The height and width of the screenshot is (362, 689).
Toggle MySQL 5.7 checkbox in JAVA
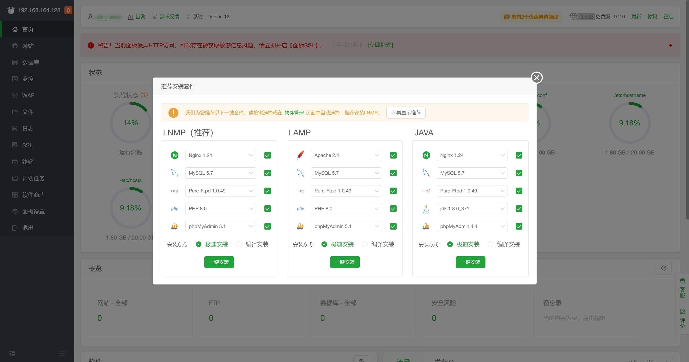(x=519, y=173)
